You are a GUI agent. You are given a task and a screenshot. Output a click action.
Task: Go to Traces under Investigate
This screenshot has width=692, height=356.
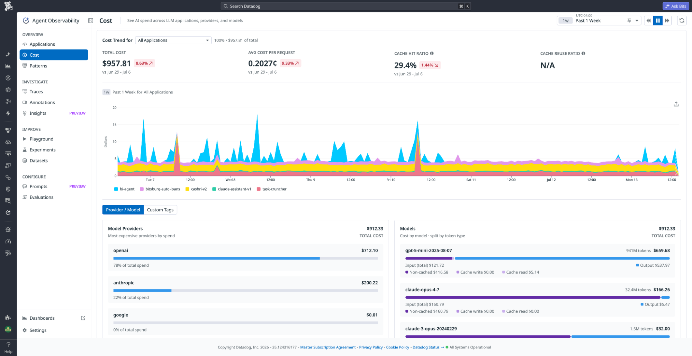(x=54, y=92)
